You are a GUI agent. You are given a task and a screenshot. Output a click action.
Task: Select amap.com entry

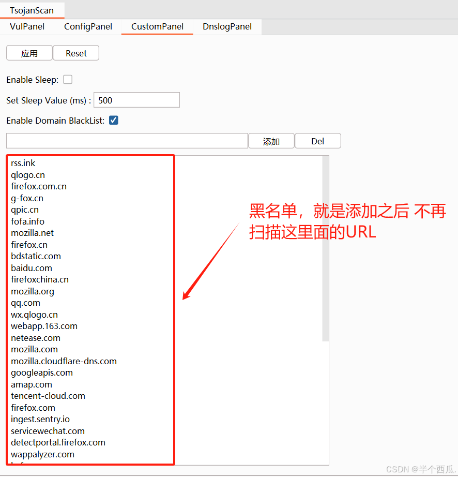[x=32, y=384]
